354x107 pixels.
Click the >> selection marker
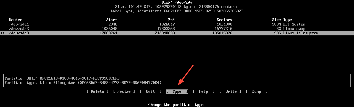point(2,33)
